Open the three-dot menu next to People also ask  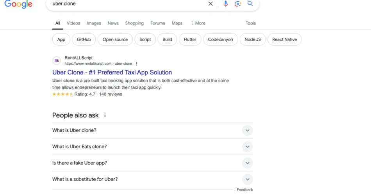tap(105, 115)
